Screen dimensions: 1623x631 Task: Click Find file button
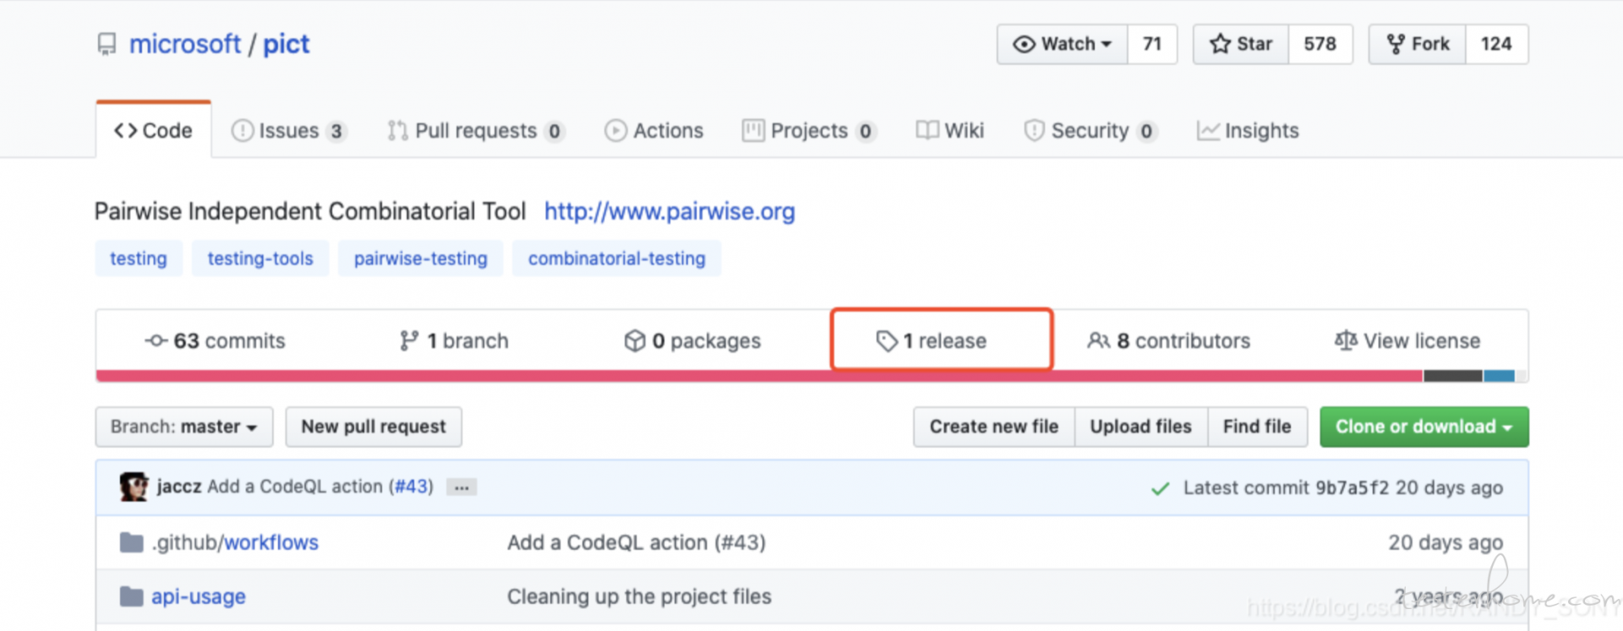point(1257,427)
